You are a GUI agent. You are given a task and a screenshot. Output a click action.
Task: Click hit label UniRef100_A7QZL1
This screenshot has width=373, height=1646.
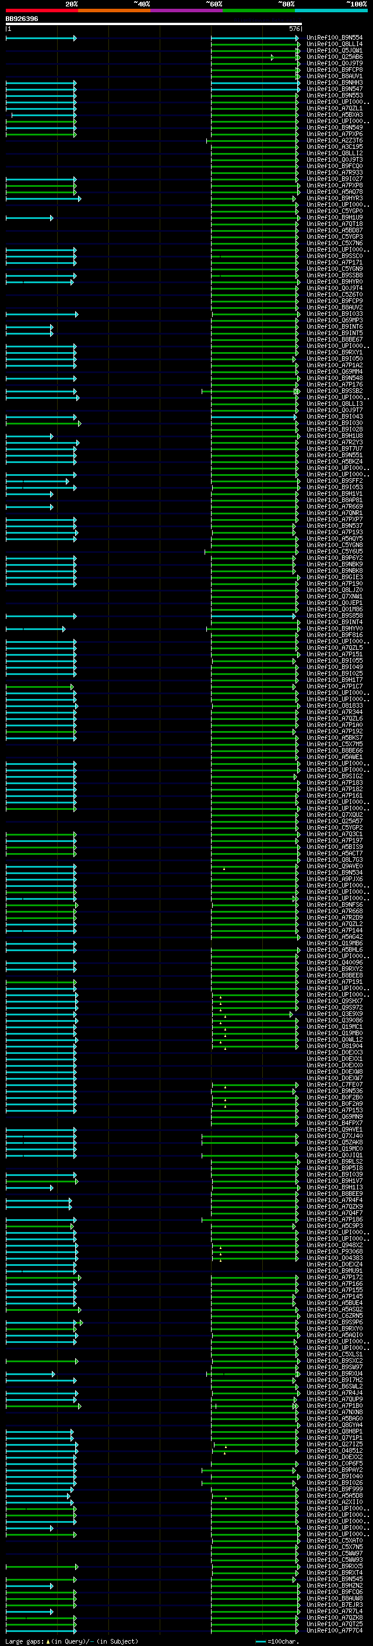pyautogui.click(x=335, y=108)
